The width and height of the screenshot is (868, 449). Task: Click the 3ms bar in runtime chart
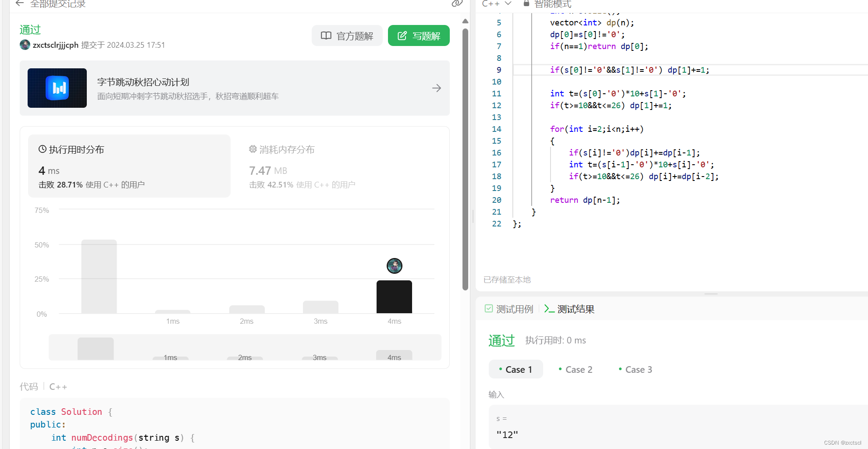tap(320, 307)
